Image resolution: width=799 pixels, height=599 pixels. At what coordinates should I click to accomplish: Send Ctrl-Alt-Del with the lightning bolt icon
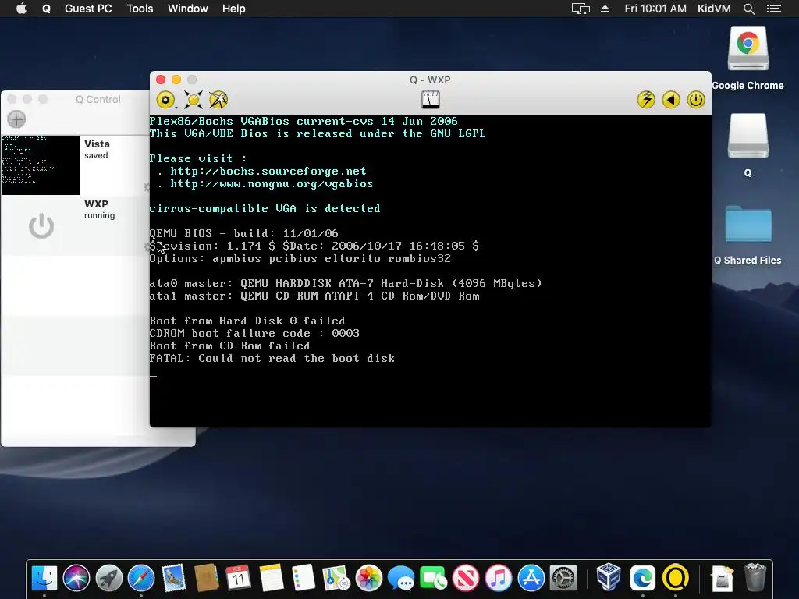(x=646, y=100)
